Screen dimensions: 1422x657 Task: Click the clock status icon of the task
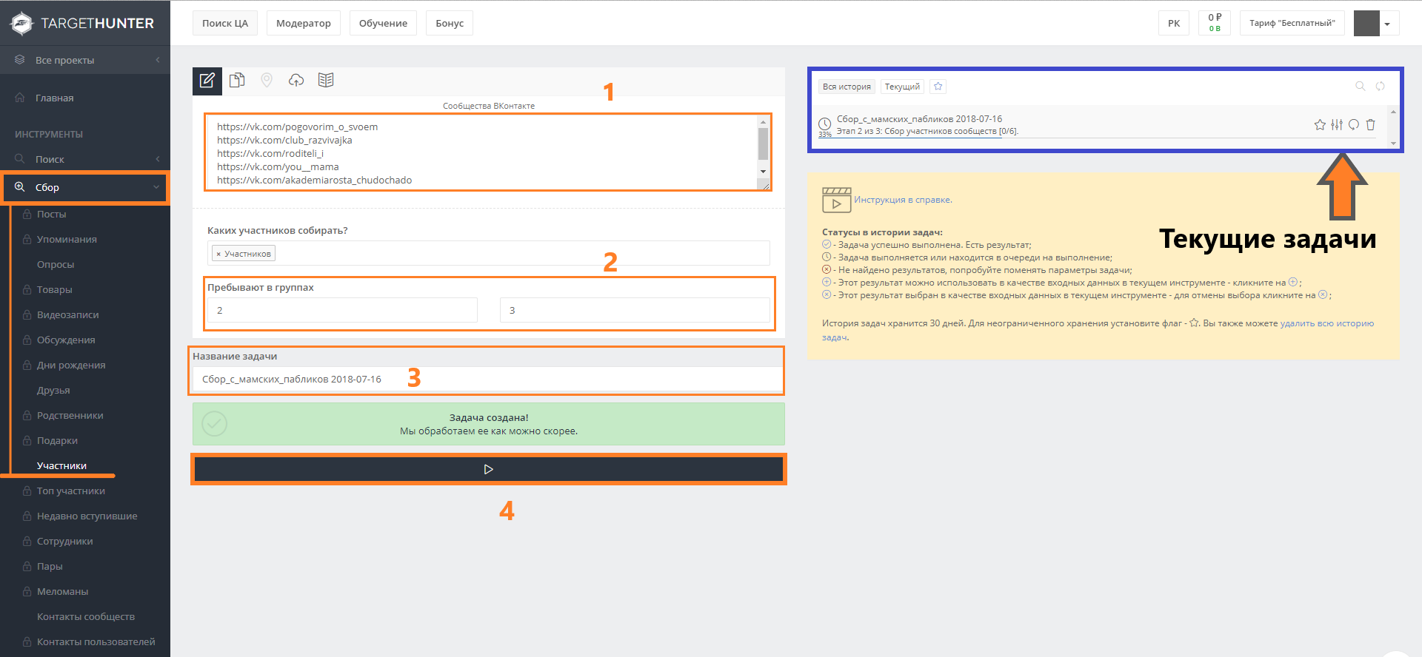click(824, 124)
